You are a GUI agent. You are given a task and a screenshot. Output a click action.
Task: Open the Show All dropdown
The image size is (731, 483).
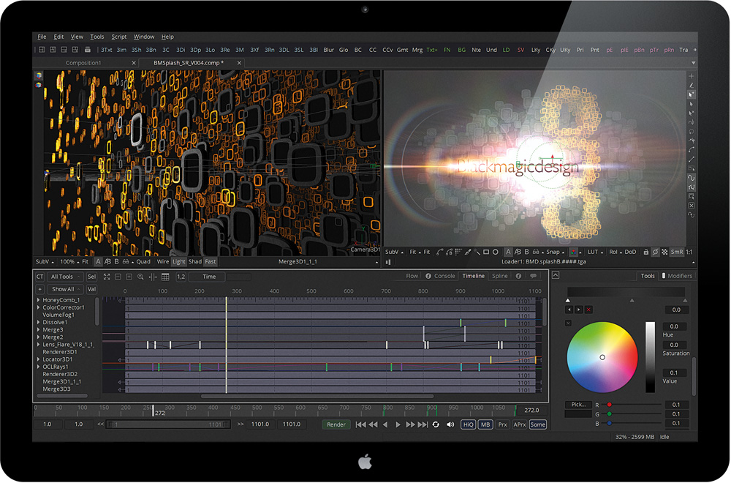65,289
